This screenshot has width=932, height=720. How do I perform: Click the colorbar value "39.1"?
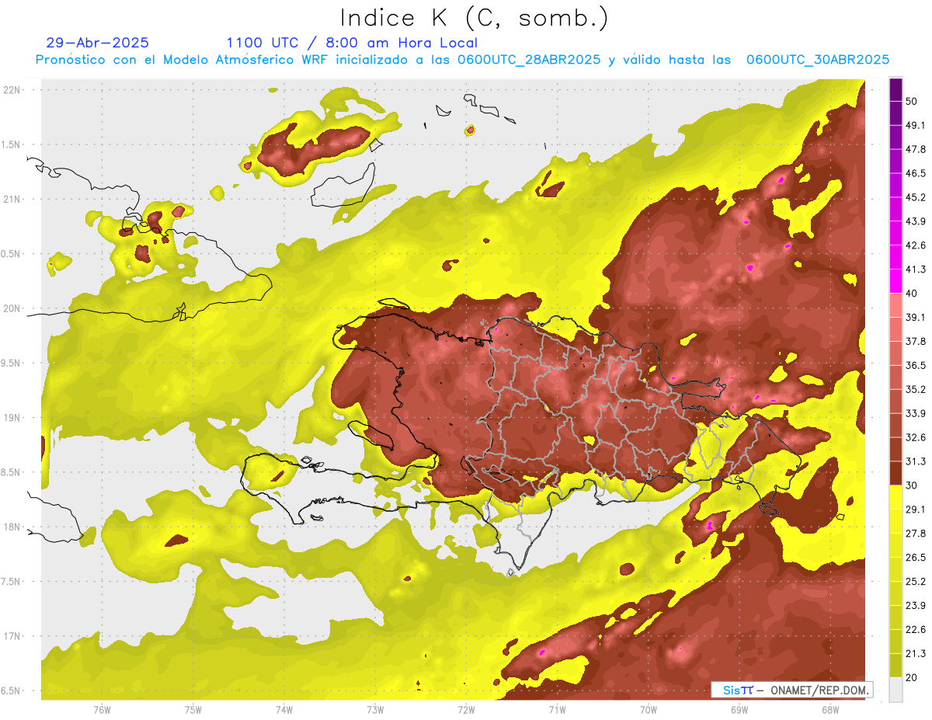tap(916, 318)
